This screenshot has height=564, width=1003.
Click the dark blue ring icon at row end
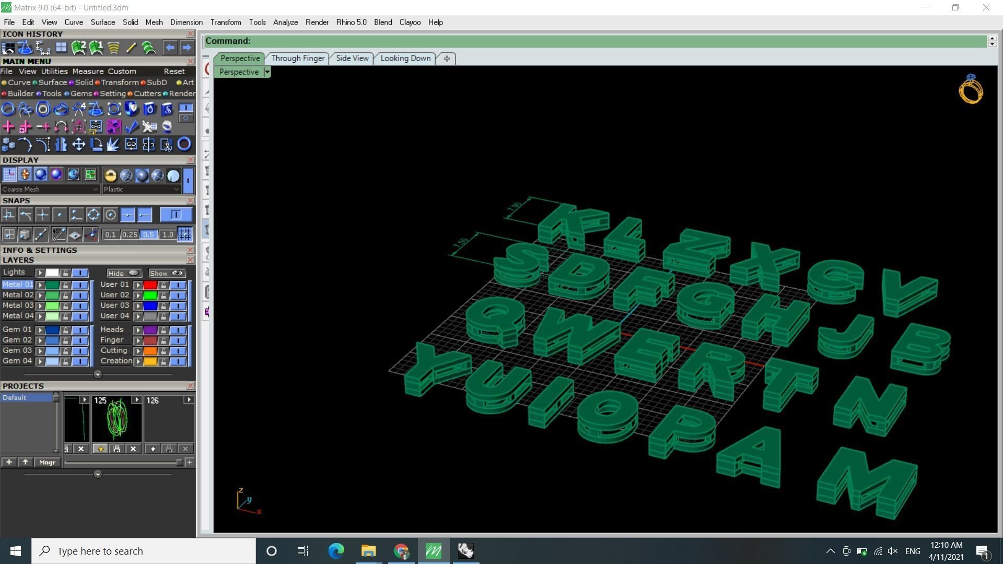tap(184, 144)
